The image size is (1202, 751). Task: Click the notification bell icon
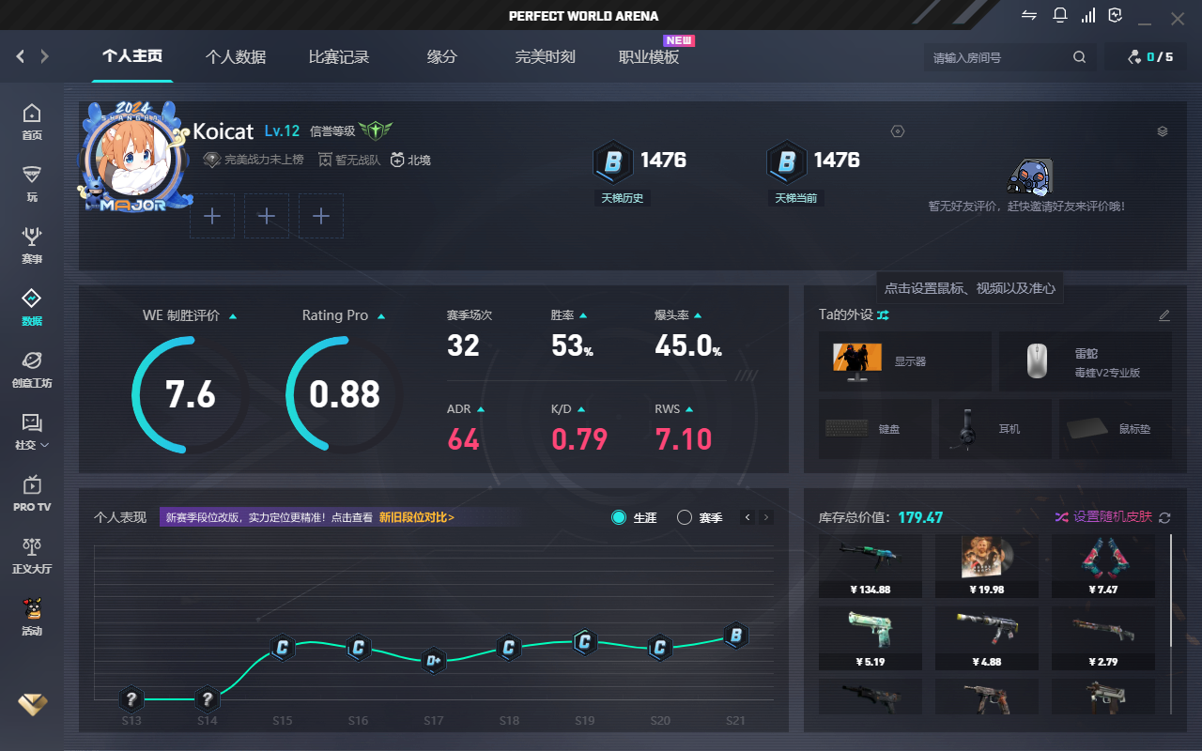click(x=1060, y=16)
